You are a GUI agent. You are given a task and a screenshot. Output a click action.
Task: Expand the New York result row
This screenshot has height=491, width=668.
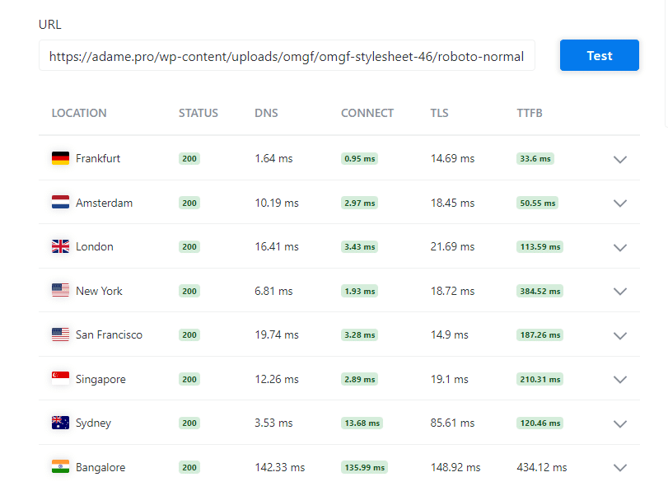coord(620,292)
